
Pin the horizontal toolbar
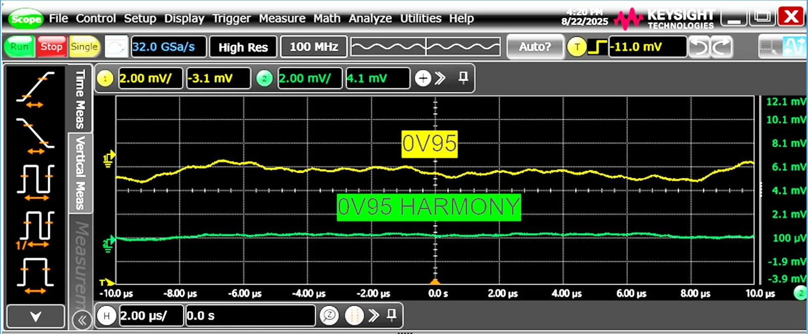coord(391,315)
